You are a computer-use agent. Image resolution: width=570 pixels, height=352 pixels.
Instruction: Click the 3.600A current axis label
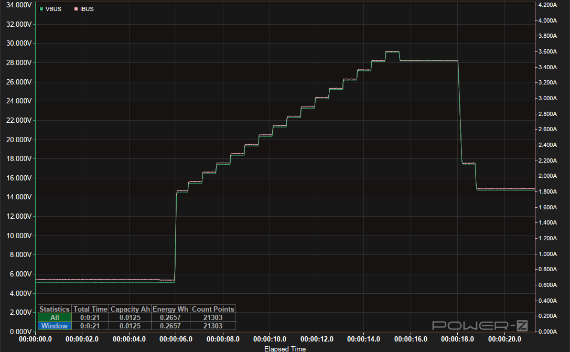click(x=547, y=51)
